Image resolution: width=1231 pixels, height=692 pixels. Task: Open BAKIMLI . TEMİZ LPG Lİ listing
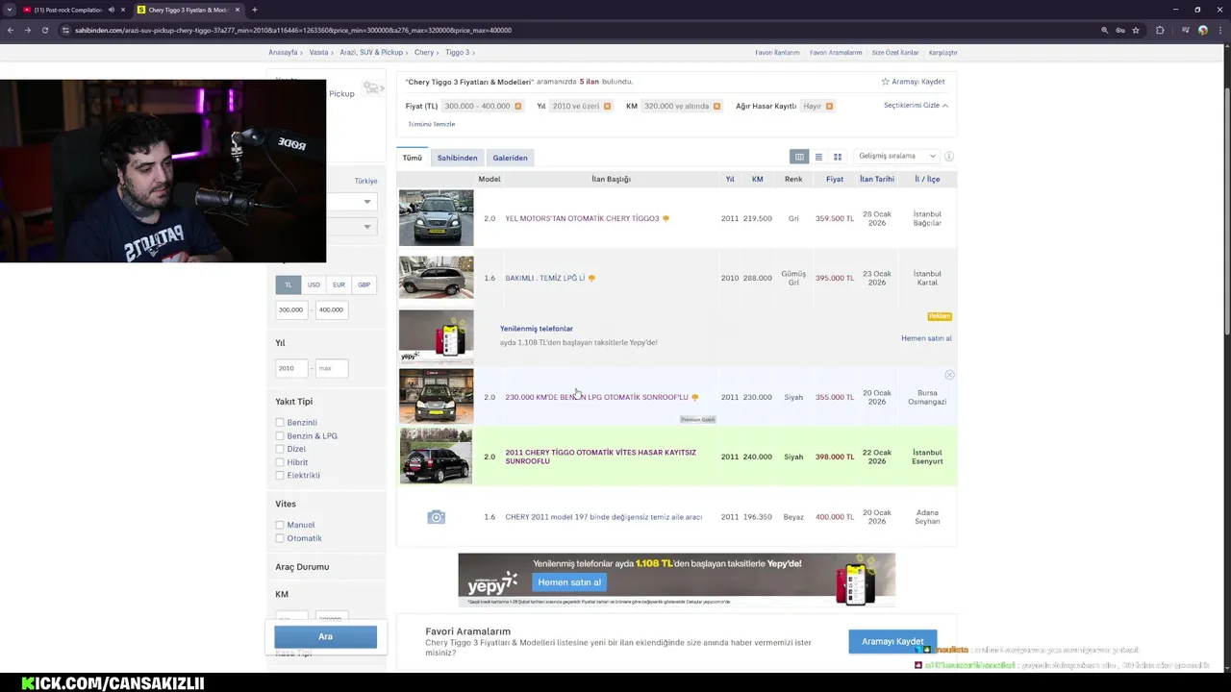(545, 278)
